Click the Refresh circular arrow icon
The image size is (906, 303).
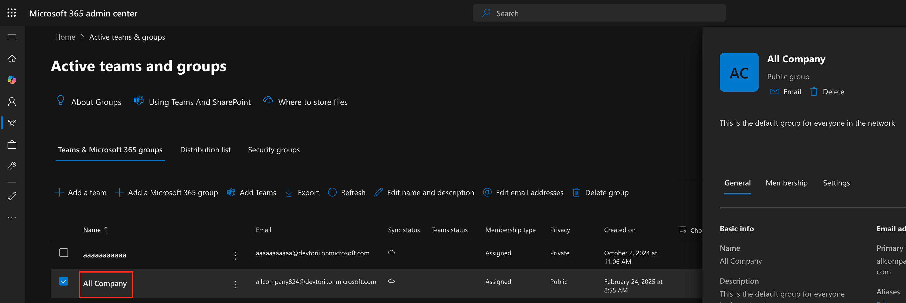[332, 192]
